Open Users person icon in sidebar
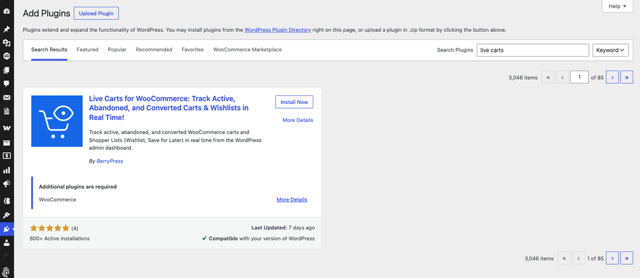 point(7,243)
